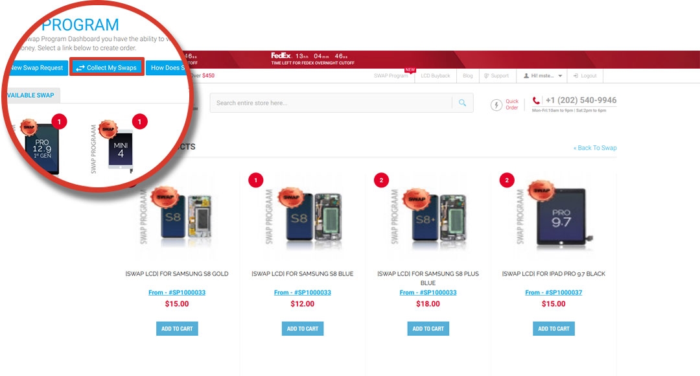Add iPad Pro 9.7 Black to cart
The height and width of the screenshot is (376, 700).
pyautogui.click(x=554, y=329)
